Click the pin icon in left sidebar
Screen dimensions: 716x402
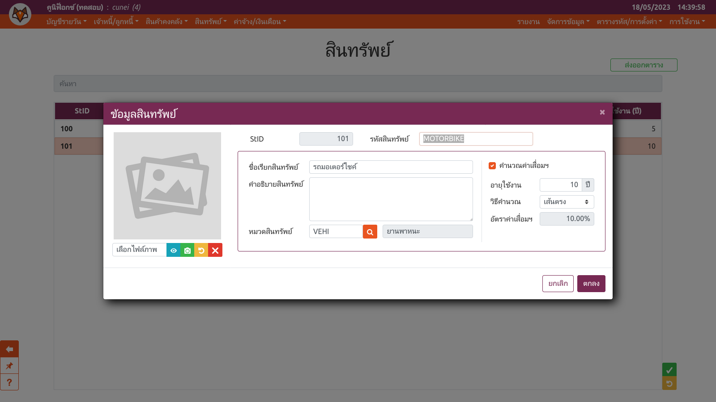click(9, 366)
